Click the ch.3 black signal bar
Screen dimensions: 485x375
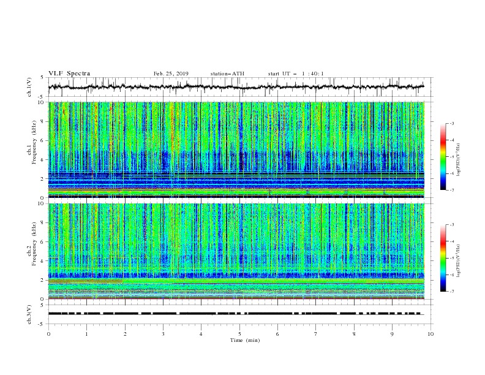coord(236,314)
